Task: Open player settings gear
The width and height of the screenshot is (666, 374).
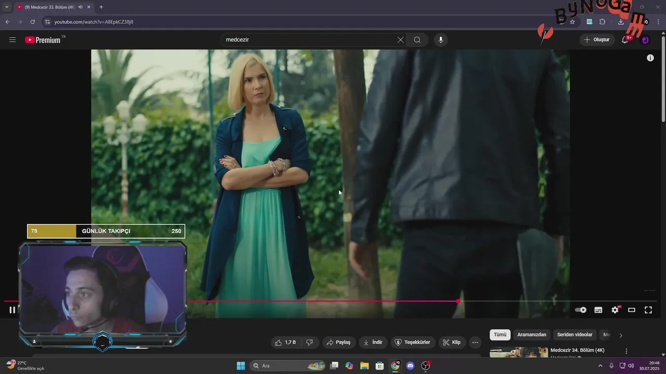Action: [x=615, y=310]
